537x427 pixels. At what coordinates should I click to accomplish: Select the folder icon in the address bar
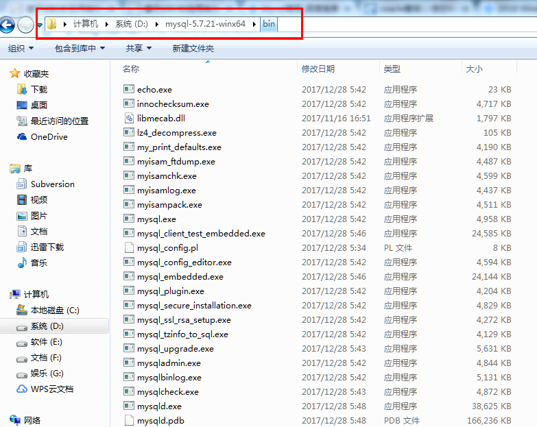[51, 24]
